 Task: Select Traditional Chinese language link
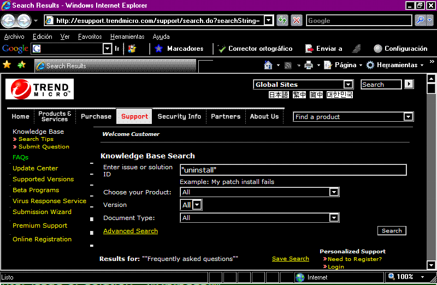299,94
